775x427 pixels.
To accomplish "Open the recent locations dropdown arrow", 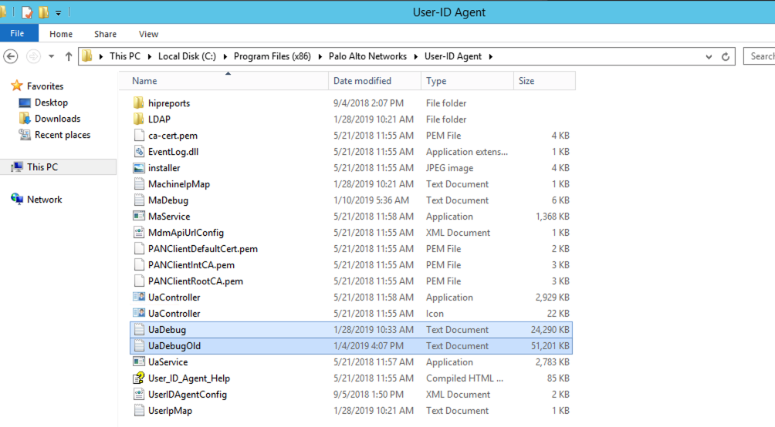I will click(x=51, y=56).
